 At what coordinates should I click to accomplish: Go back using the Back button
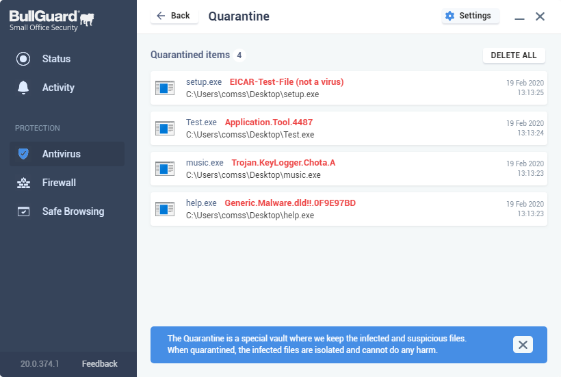point(174,16)
